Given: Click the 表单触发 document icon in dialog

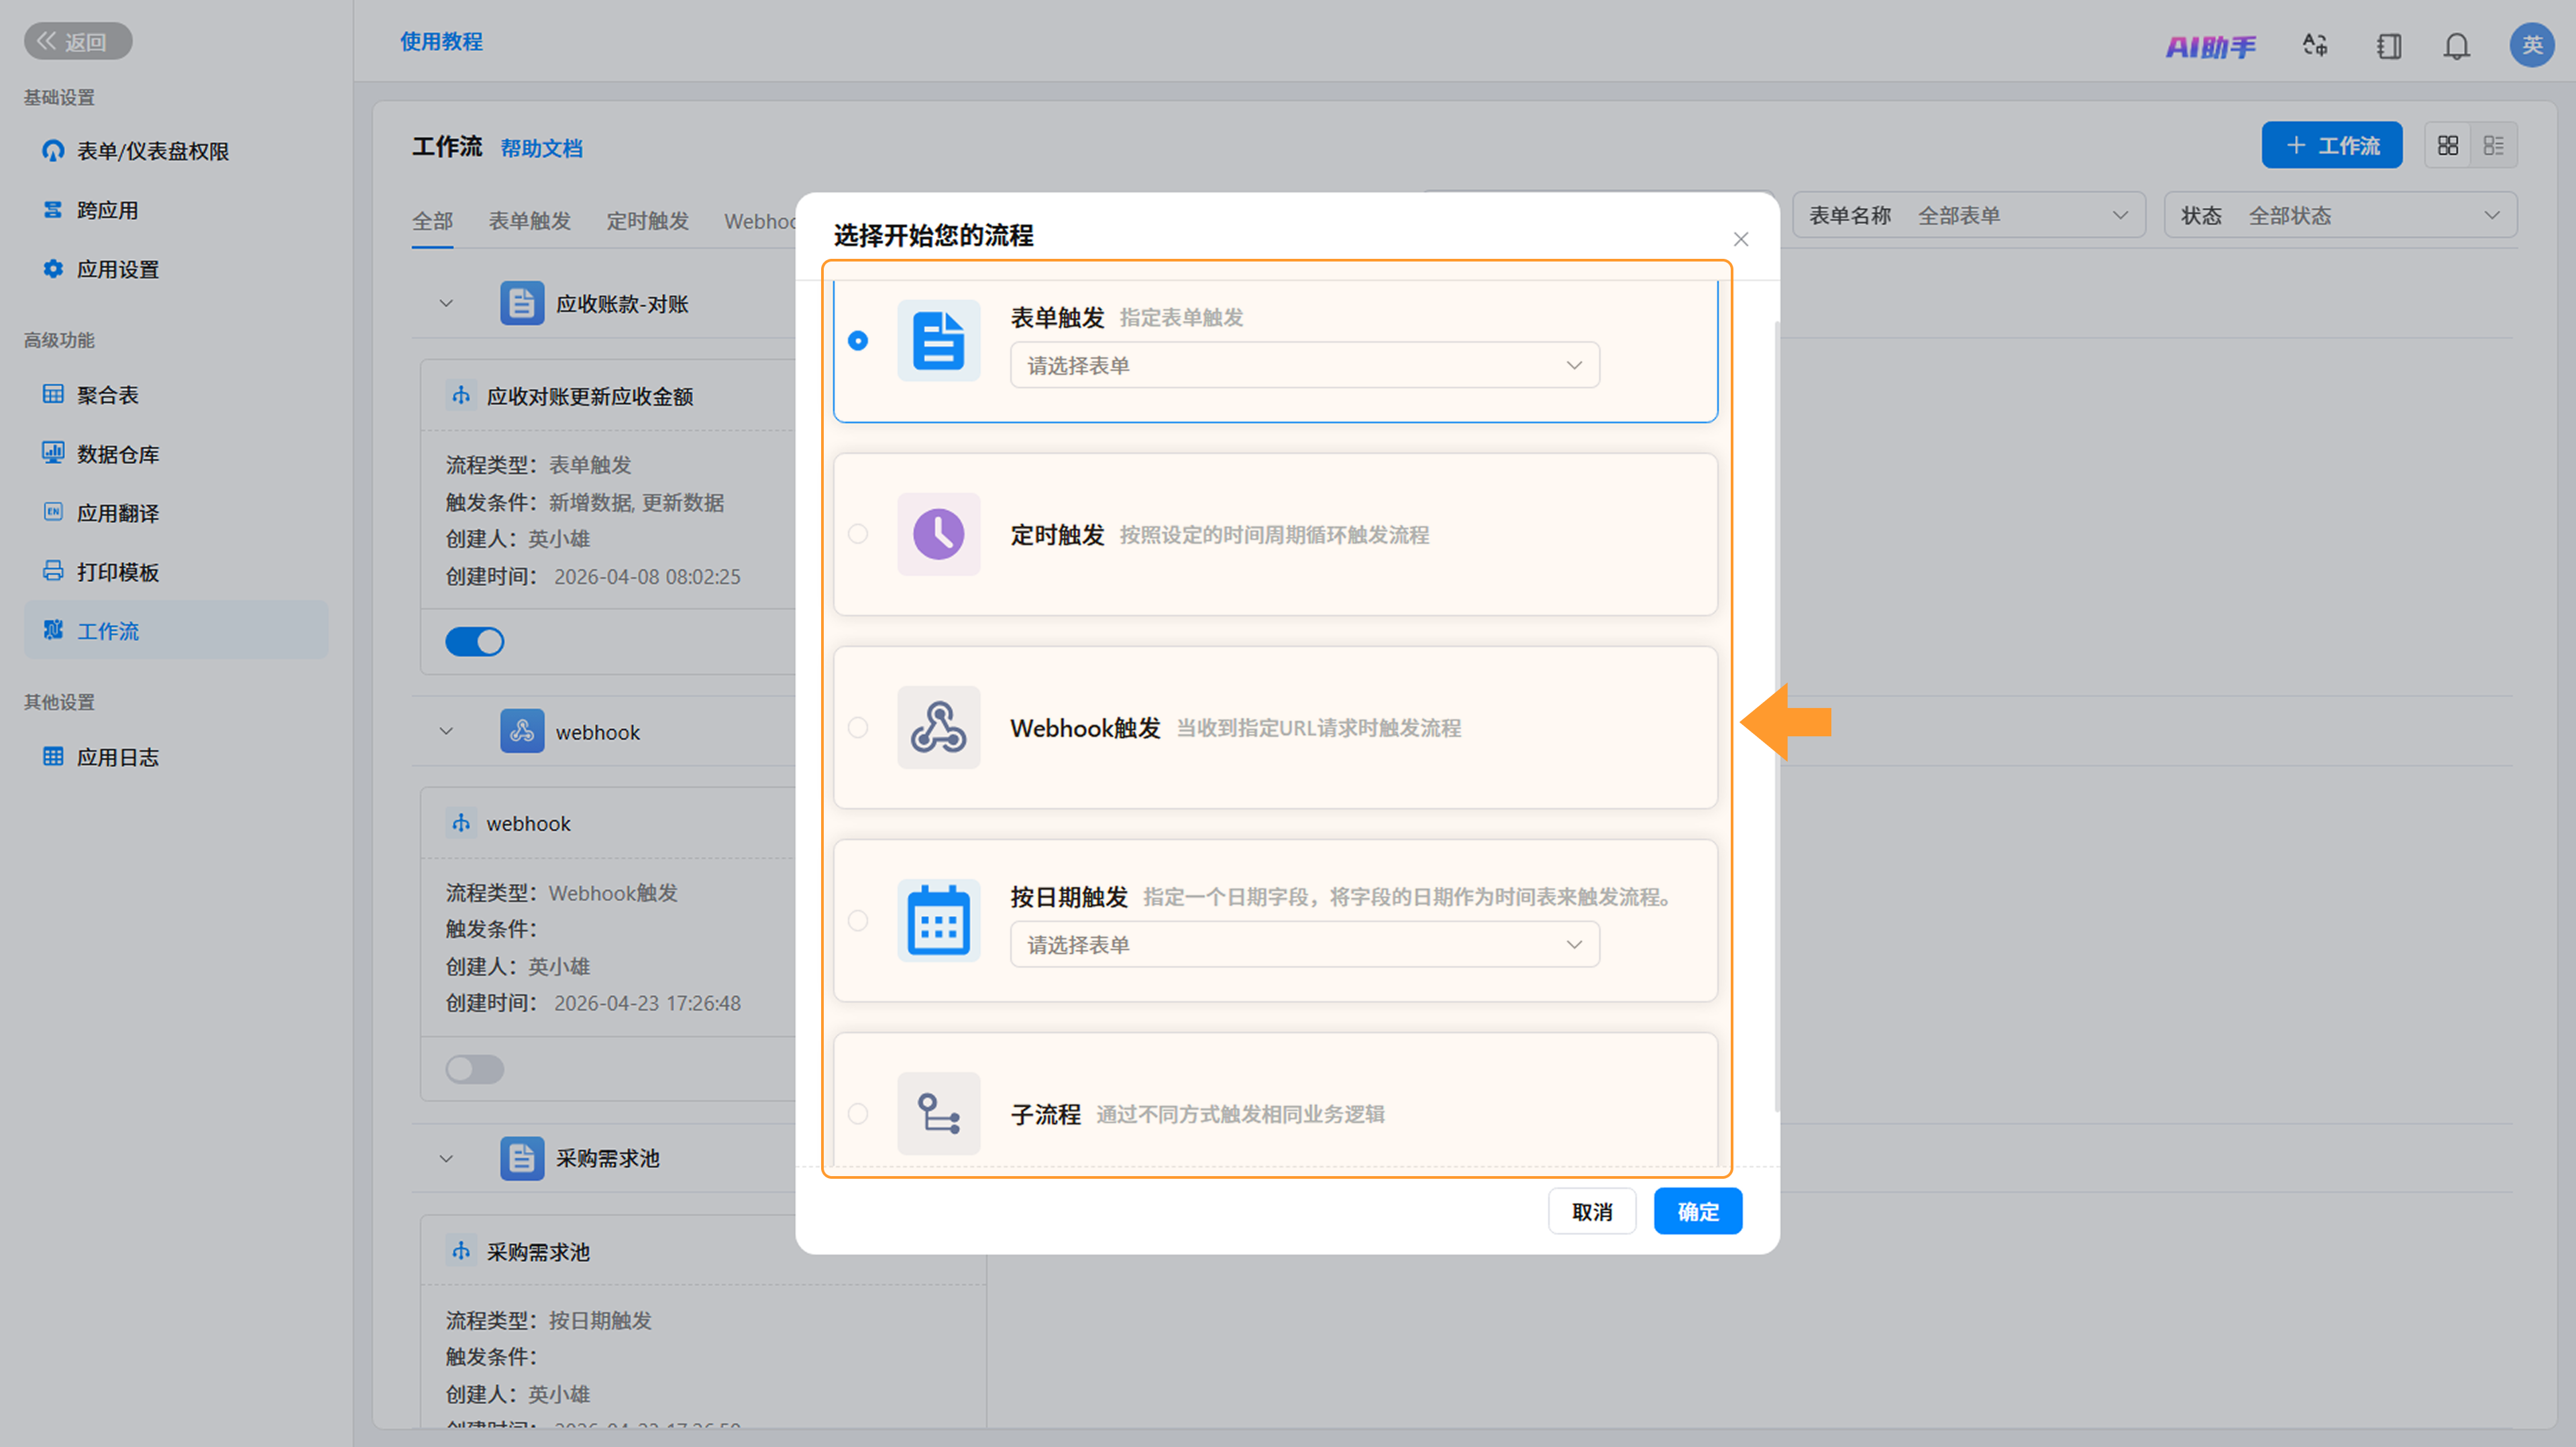Looking at the screenshot, I should click(x=938, y=341).
